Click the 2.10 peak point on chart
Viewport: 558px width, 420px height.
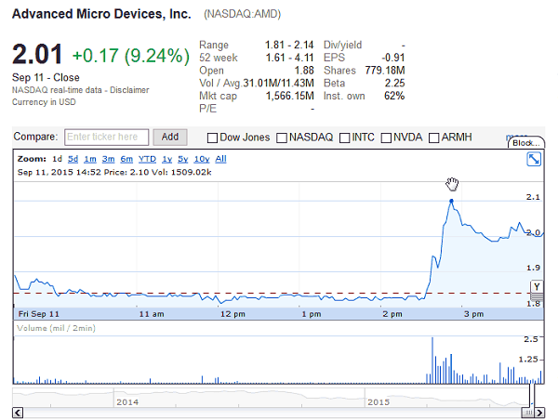click(x=451, y=201)
